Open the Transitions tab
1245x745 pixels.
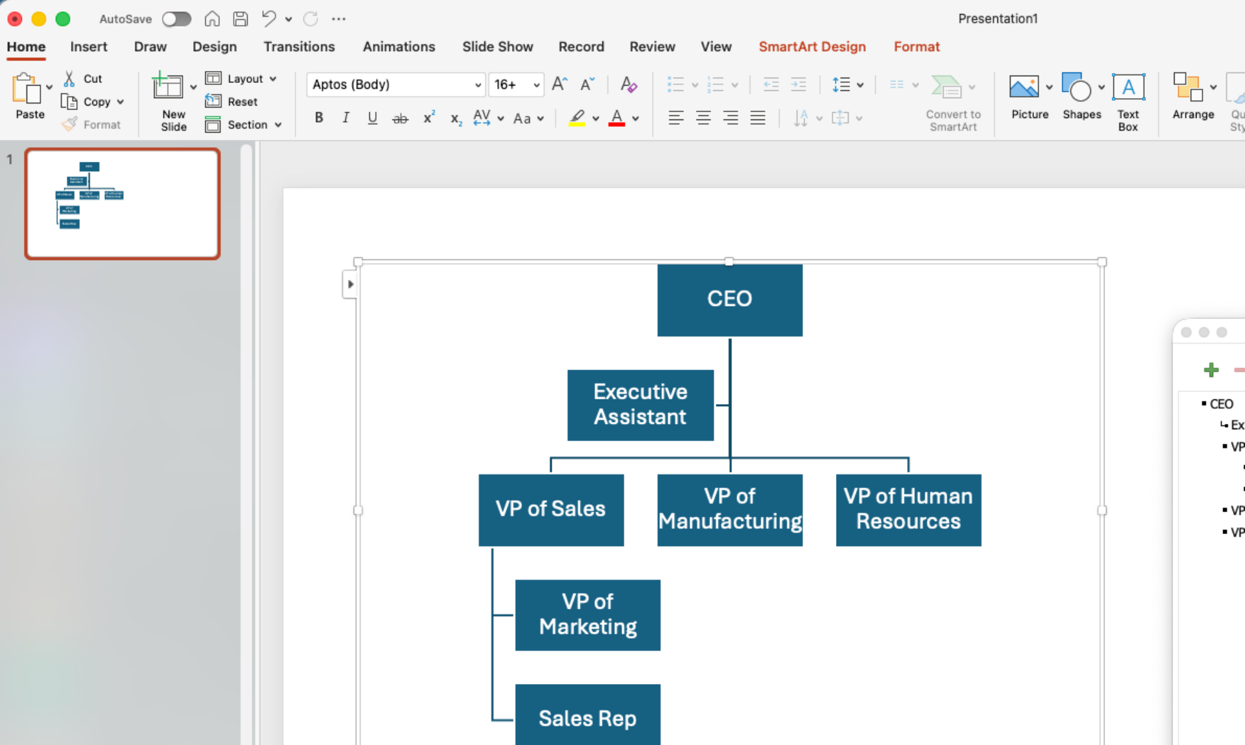pyautogui.click(x=299, y=46)
